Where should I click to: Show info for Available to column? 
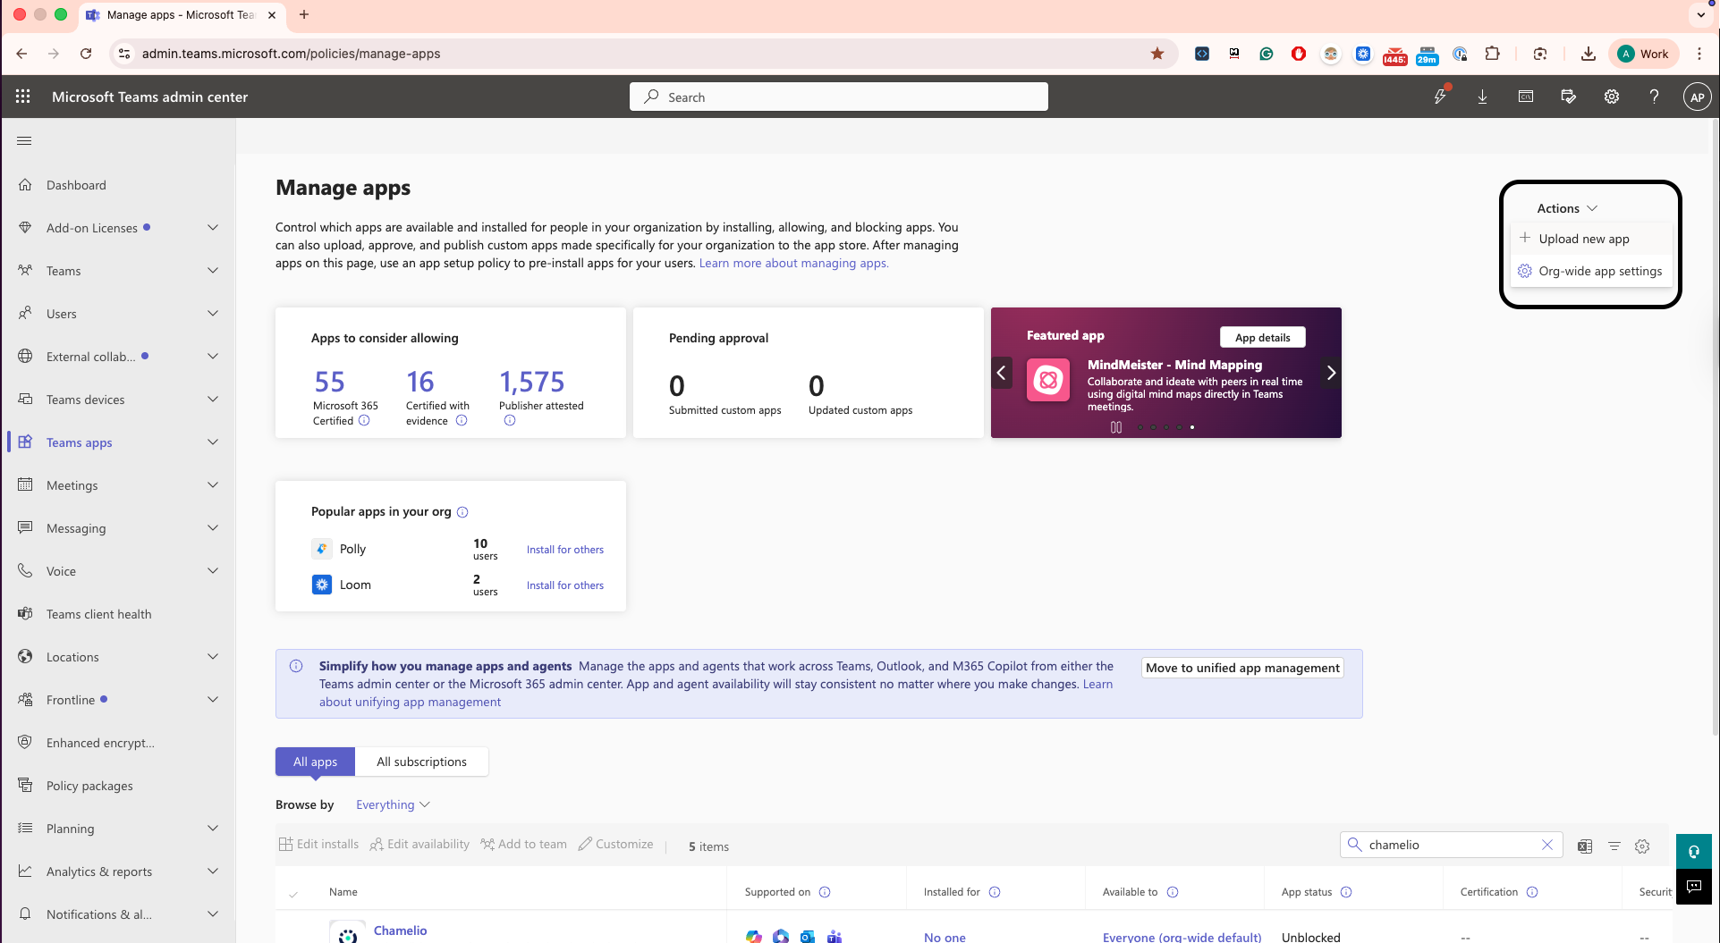tap(1173, 892)
